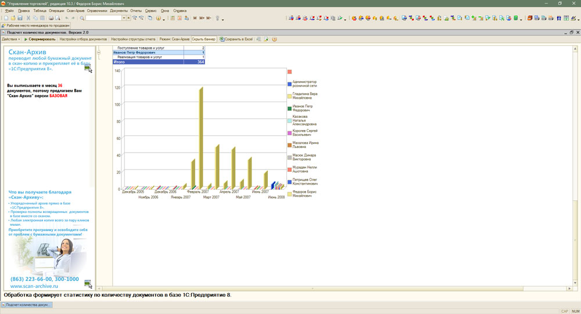Collapse the Иванов Петр Федорович group row
Image resolution: width=581 pixels, height=314 pixels.
click(99, 52)
